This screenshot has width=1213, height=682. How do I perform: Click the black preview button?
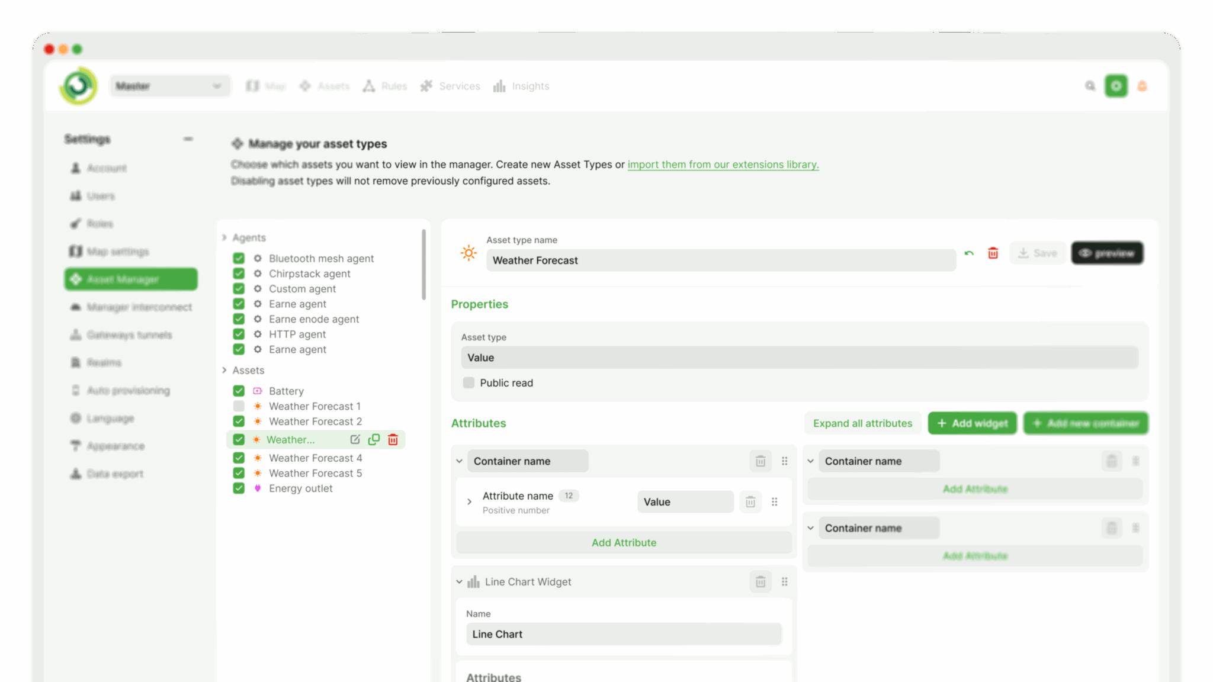click(1107, 253)
